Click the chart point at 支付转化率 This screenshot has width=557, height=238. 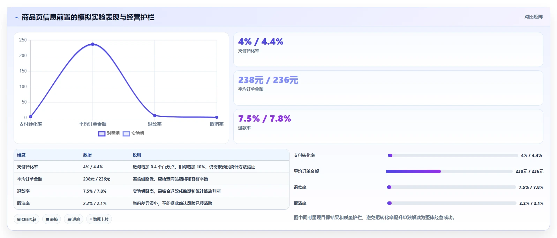[x=31, y=116]
